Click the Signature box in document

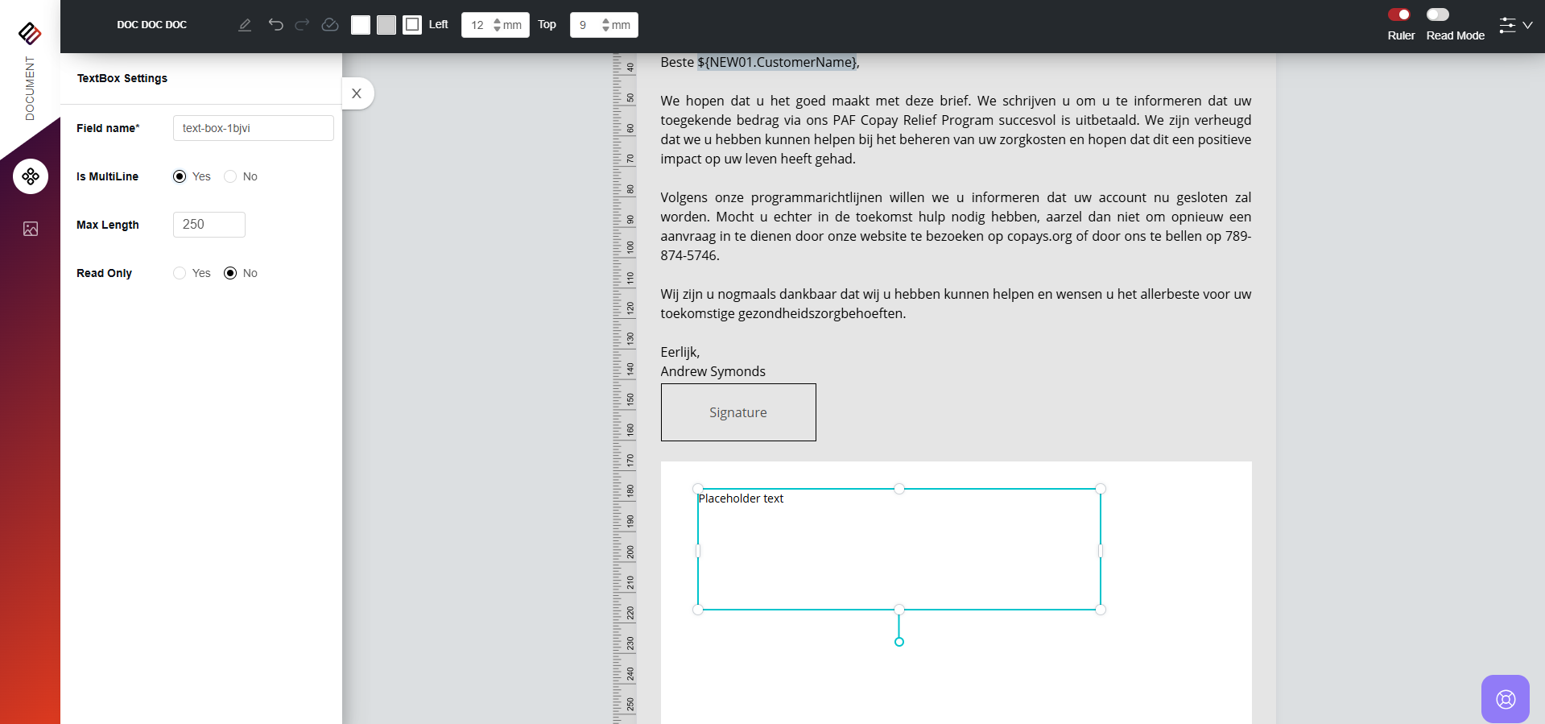pos(737,412)
